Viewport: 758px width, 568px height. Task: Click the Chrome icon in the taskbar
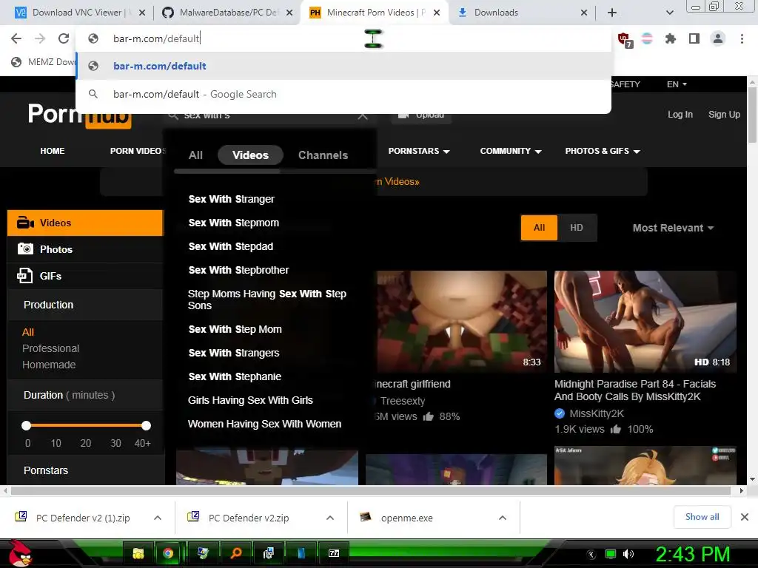(x=168, y=553)
